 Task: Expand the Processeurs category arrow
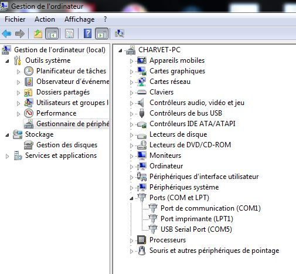131,241
